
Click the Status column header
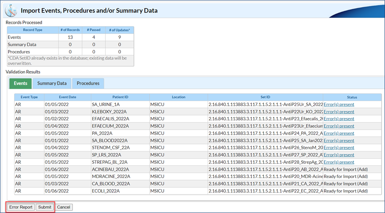pos(352,97)
